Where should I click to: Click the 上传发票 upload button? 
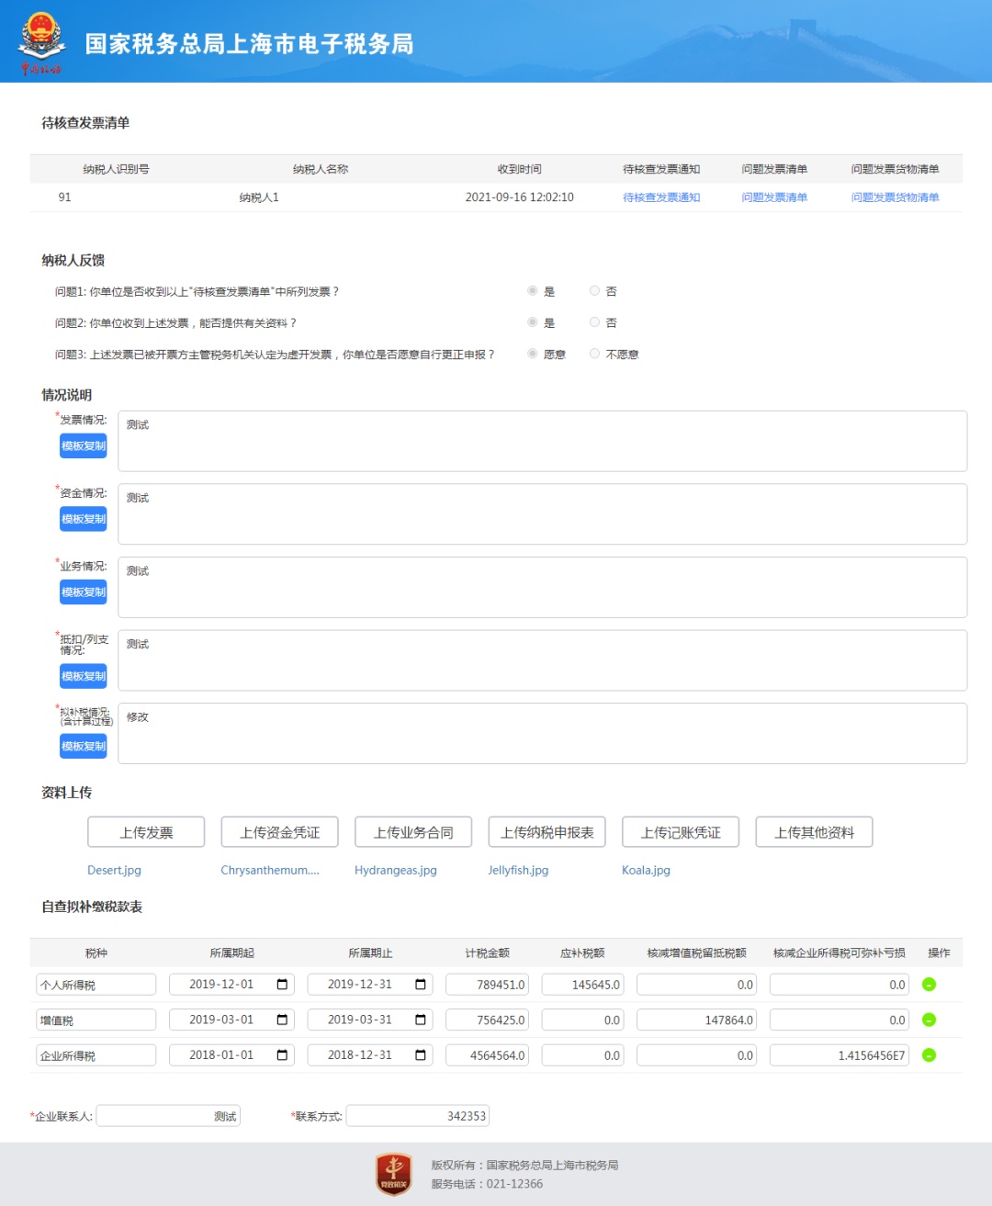(x=146, y=832)
